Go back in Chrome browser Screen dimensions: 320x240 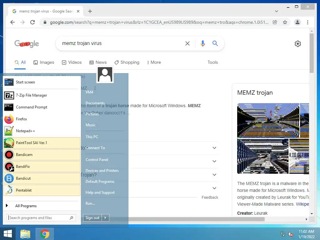(x=12, y=22)
